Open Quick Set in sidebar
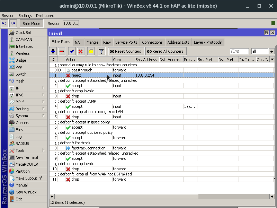The width and height of the screenshot is (277, 208). click(28, 33)
